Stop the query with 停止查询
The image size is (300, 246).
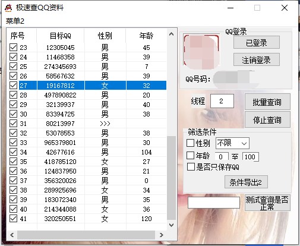[267, 119]
